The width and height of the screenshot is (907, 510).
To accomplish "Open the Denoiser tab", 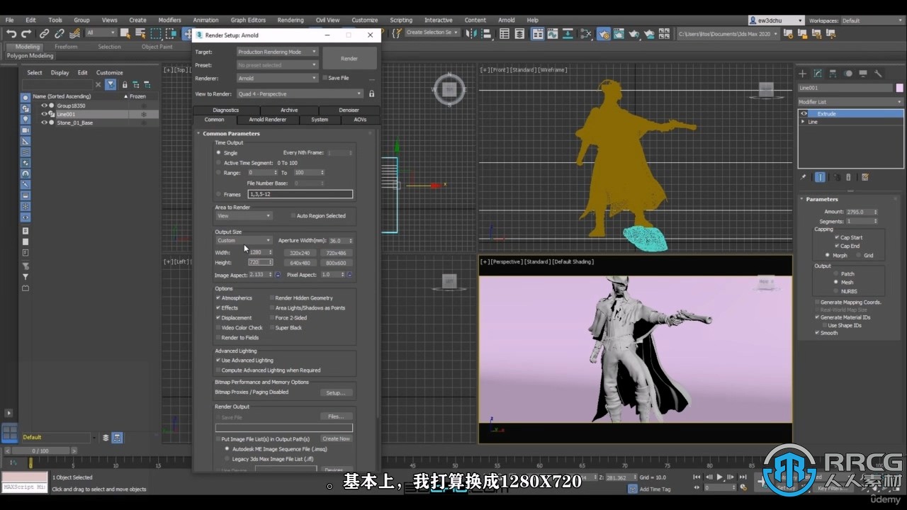I will (x=349, y=110).
